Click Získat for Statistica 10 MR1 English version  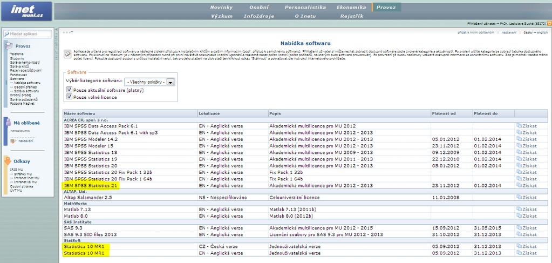[527, 253]
